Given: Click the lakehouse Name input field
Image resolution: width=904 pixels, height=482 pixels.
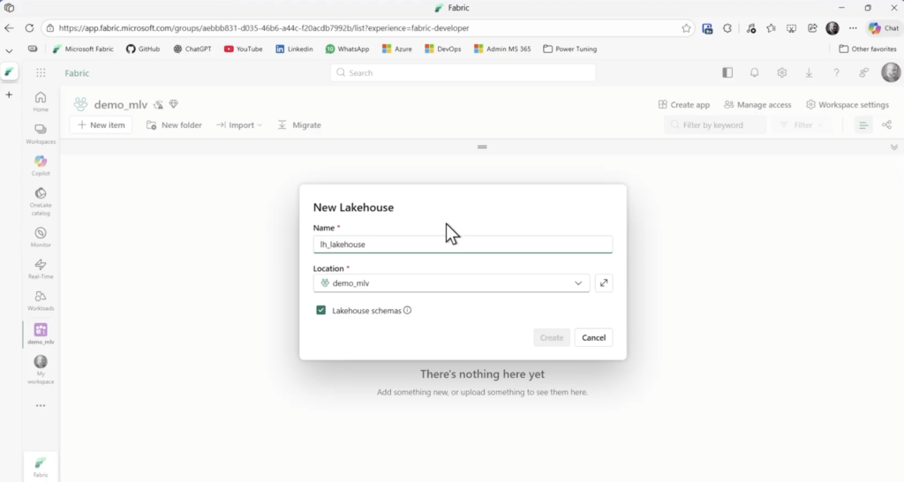Looking at the screenshot, I should point(463,245).
